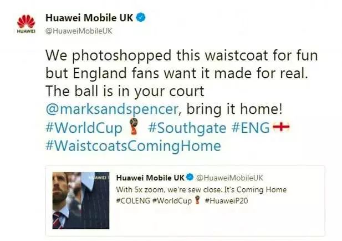The height and width of the screenshot is (241, 342).
Task: Open the Huawei Mobile UK profile name
Action: click(89, 18)
